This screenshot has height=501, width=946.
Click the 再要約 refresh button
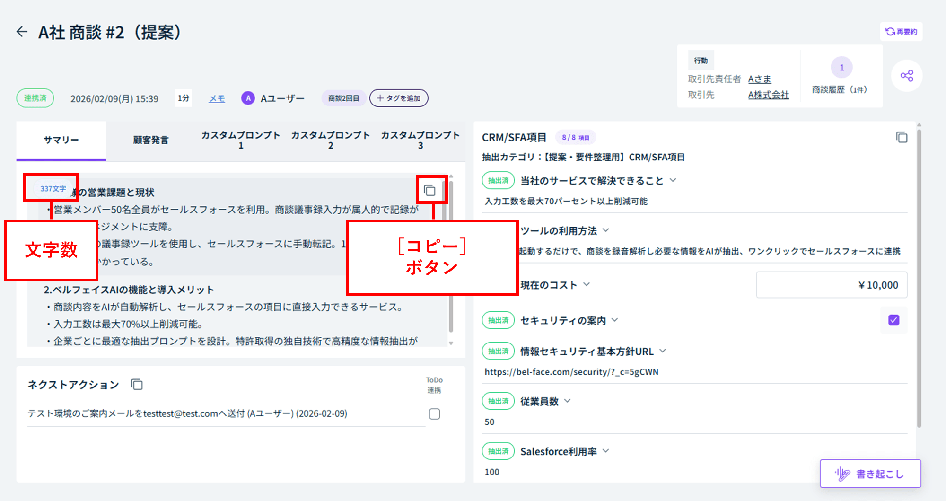pyautogui.click(x=901, y=32)
